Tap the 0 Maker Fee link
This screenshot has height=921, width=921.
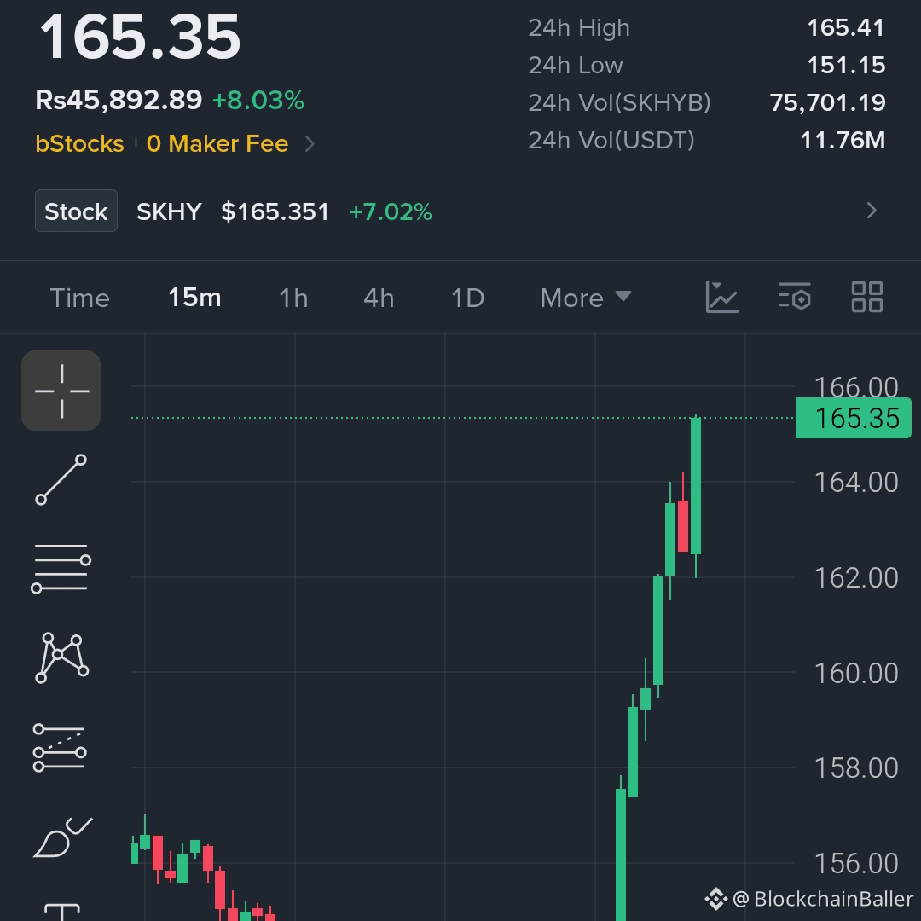(x=217, y=144)
